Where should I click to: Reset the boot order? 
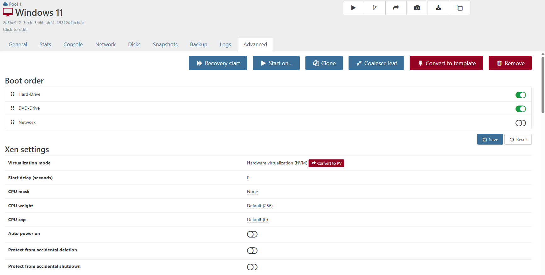pos(518,139)
